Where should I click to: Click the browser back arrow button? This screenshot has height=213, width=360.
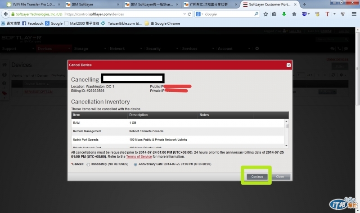5,14
